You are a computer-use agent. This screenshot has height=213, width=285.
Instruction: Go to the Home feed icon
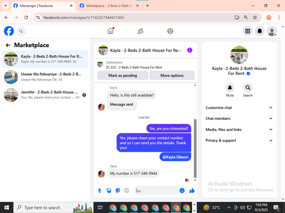111,31
